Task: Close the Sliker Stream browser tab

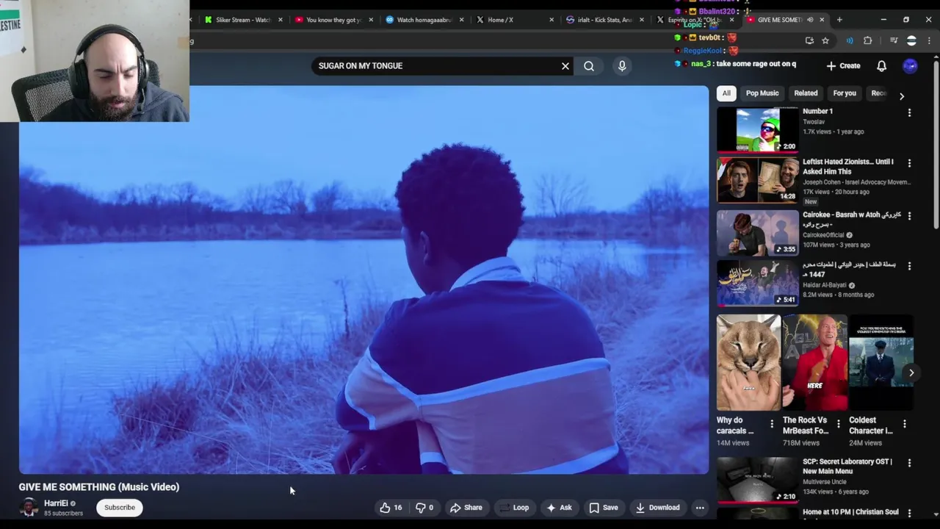Action: coord(280,20)
